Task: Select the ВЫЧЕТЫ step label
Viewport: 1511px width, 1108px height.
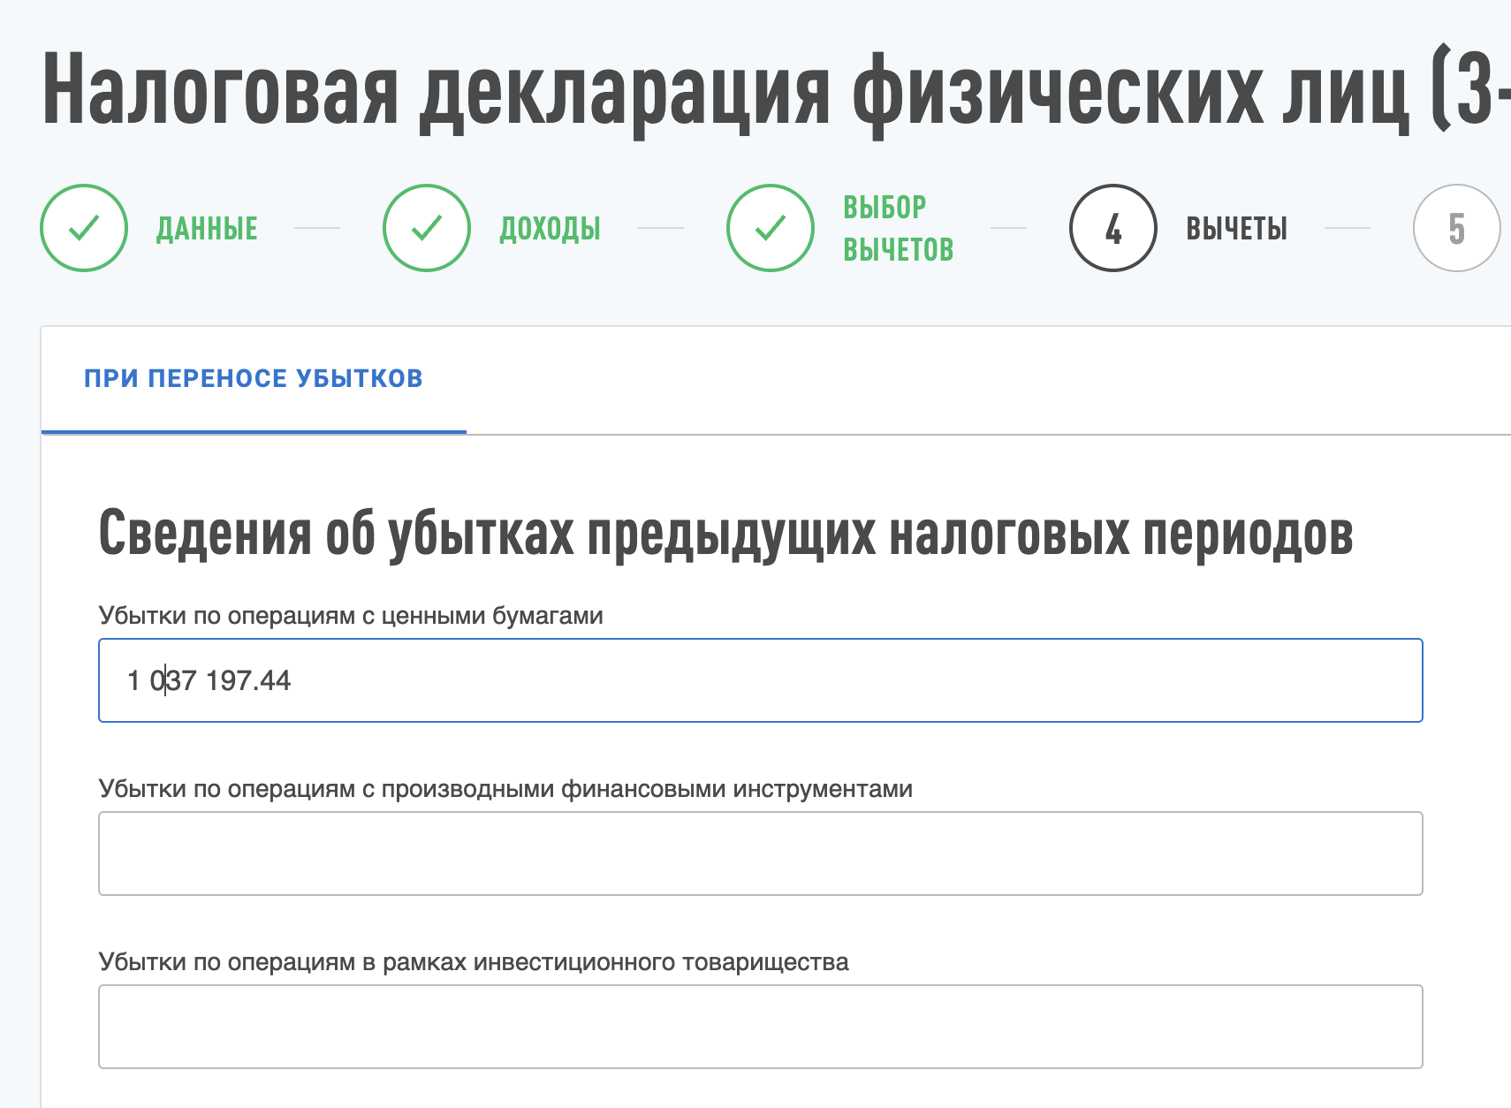Action: click(1236, 229)
